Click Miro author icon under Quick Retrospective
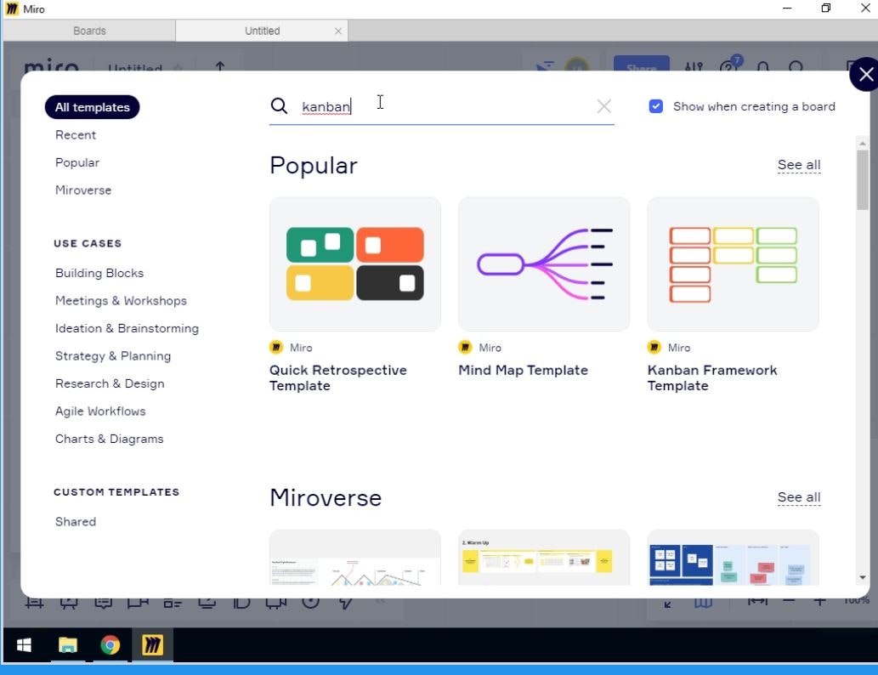The width and height of the screenshot is (878, 675). point(276,348)
